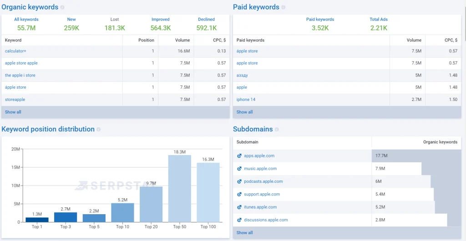Viewport: 466px width, 241px height.
Task: Open podcasts.apple.com subdomain link
Action: [263, 181]
